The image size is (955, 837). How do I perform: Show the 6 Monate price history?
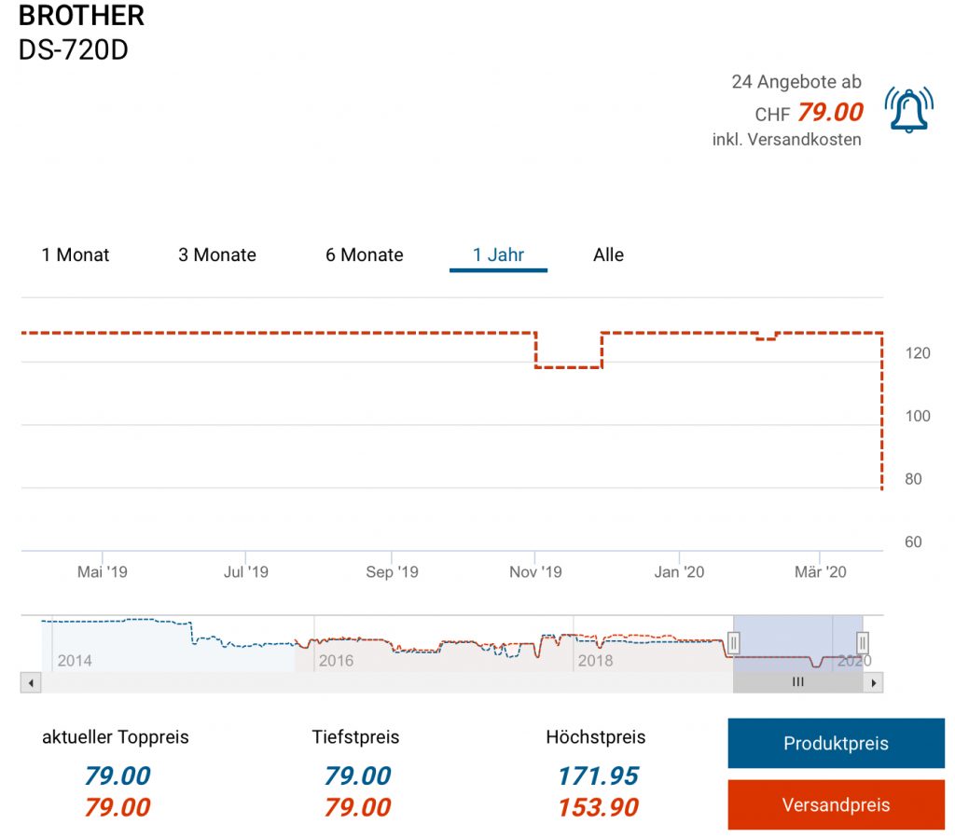pos(365,254)
